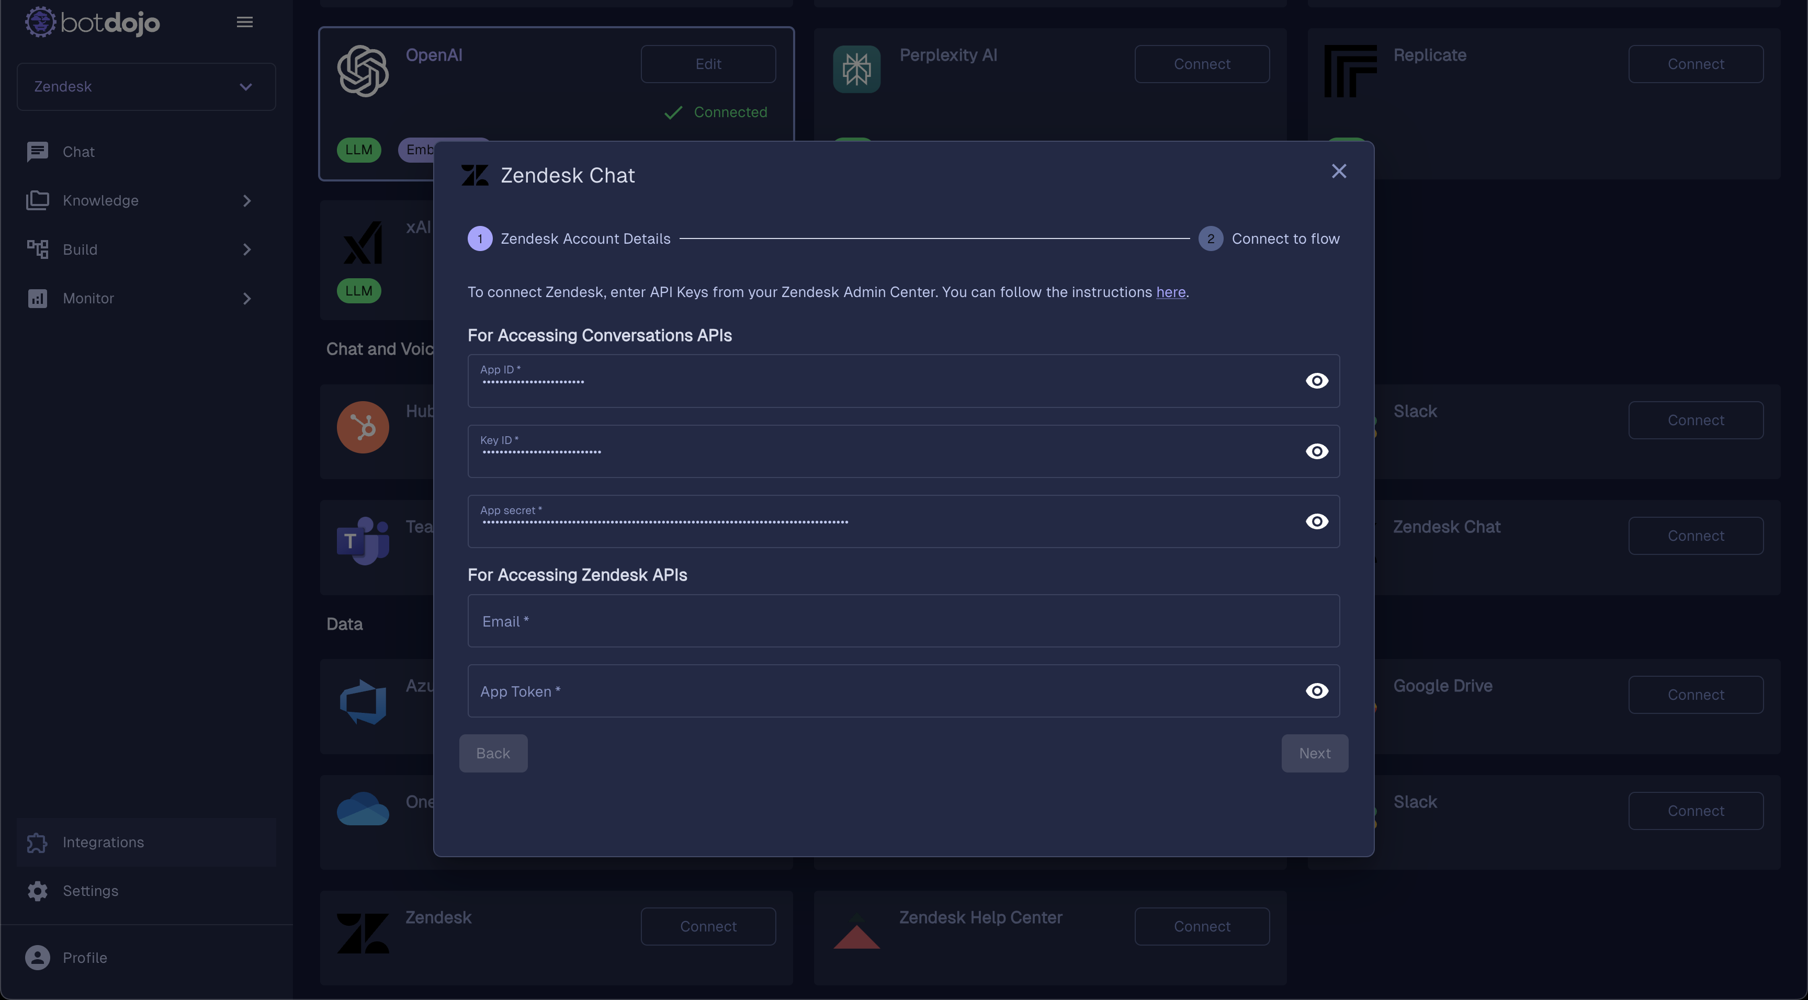Click the xAI logo icon
1808x1000 pixels.
click(362, 243)
